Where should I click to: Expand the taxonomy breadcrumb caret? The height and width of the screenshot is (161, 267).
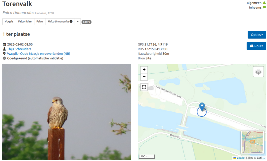click(x=78, y=22)
